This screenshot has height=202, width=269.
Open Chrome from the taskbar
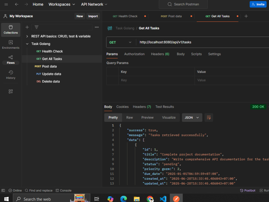(x=150, y=199)
